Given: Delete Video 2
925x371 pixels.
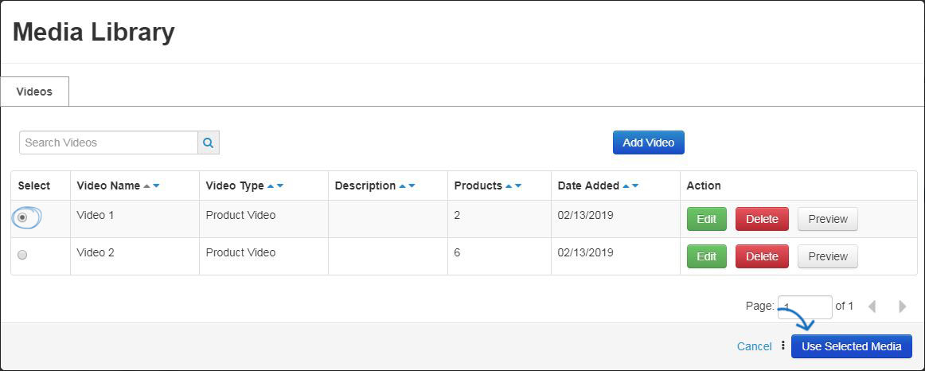Looking at the screenshot, I should pos(762,256).
